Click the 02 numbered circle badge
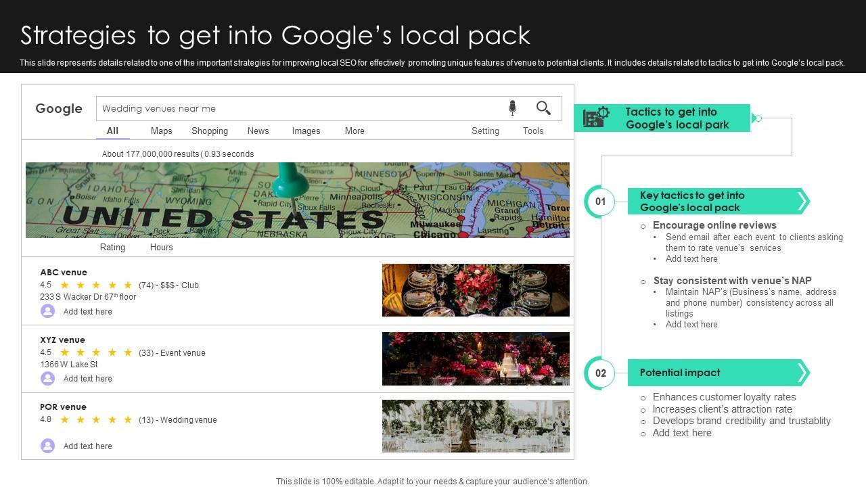 [600, 373]
